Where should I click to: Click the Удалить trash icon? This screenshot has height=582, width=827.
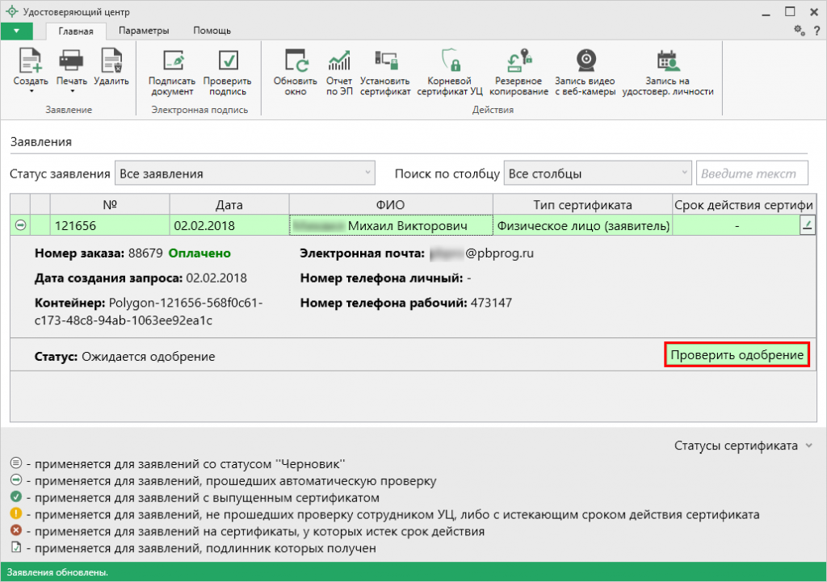tap(111, 62)
